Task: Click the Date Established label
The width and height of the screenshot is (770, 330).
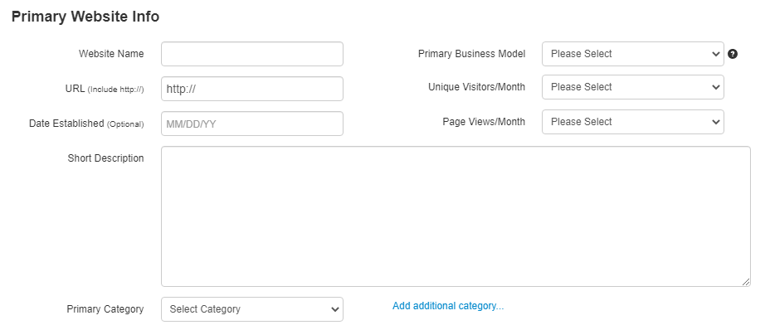Action: pyautogui.click(x=66, y=124)
